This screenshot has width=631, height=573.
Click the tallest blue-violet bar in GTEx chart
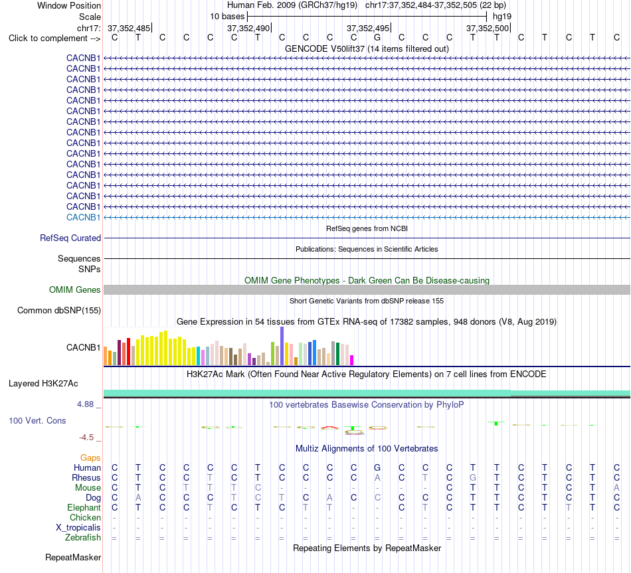282,346
